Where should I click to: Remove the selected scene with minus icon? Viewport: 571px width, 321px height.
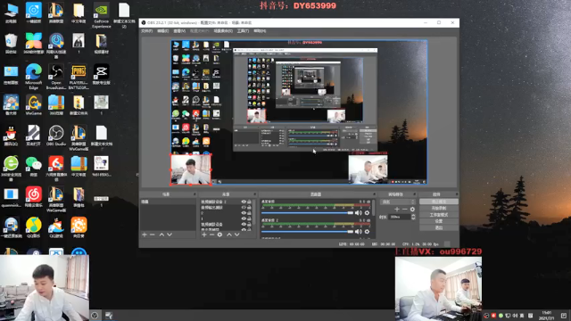point(153,235)
